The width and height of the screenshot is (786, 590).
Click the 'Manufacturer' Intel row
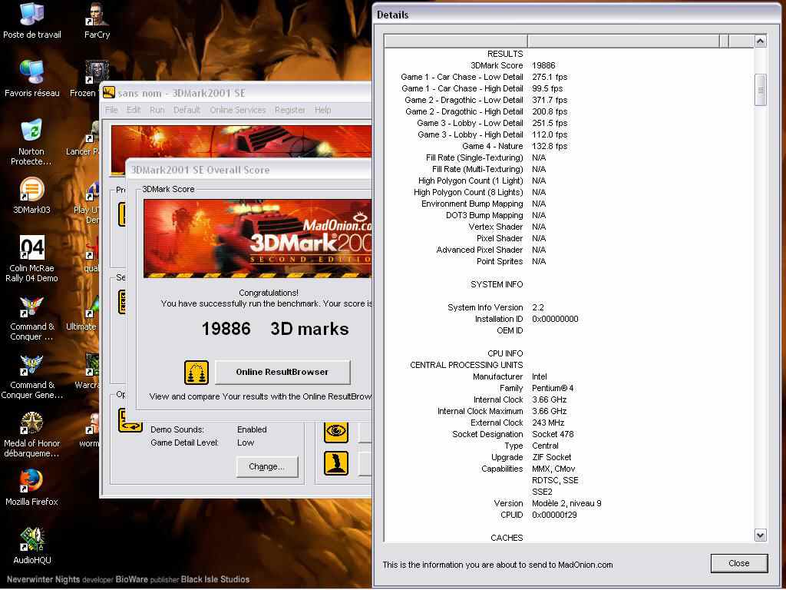(569, 376)
